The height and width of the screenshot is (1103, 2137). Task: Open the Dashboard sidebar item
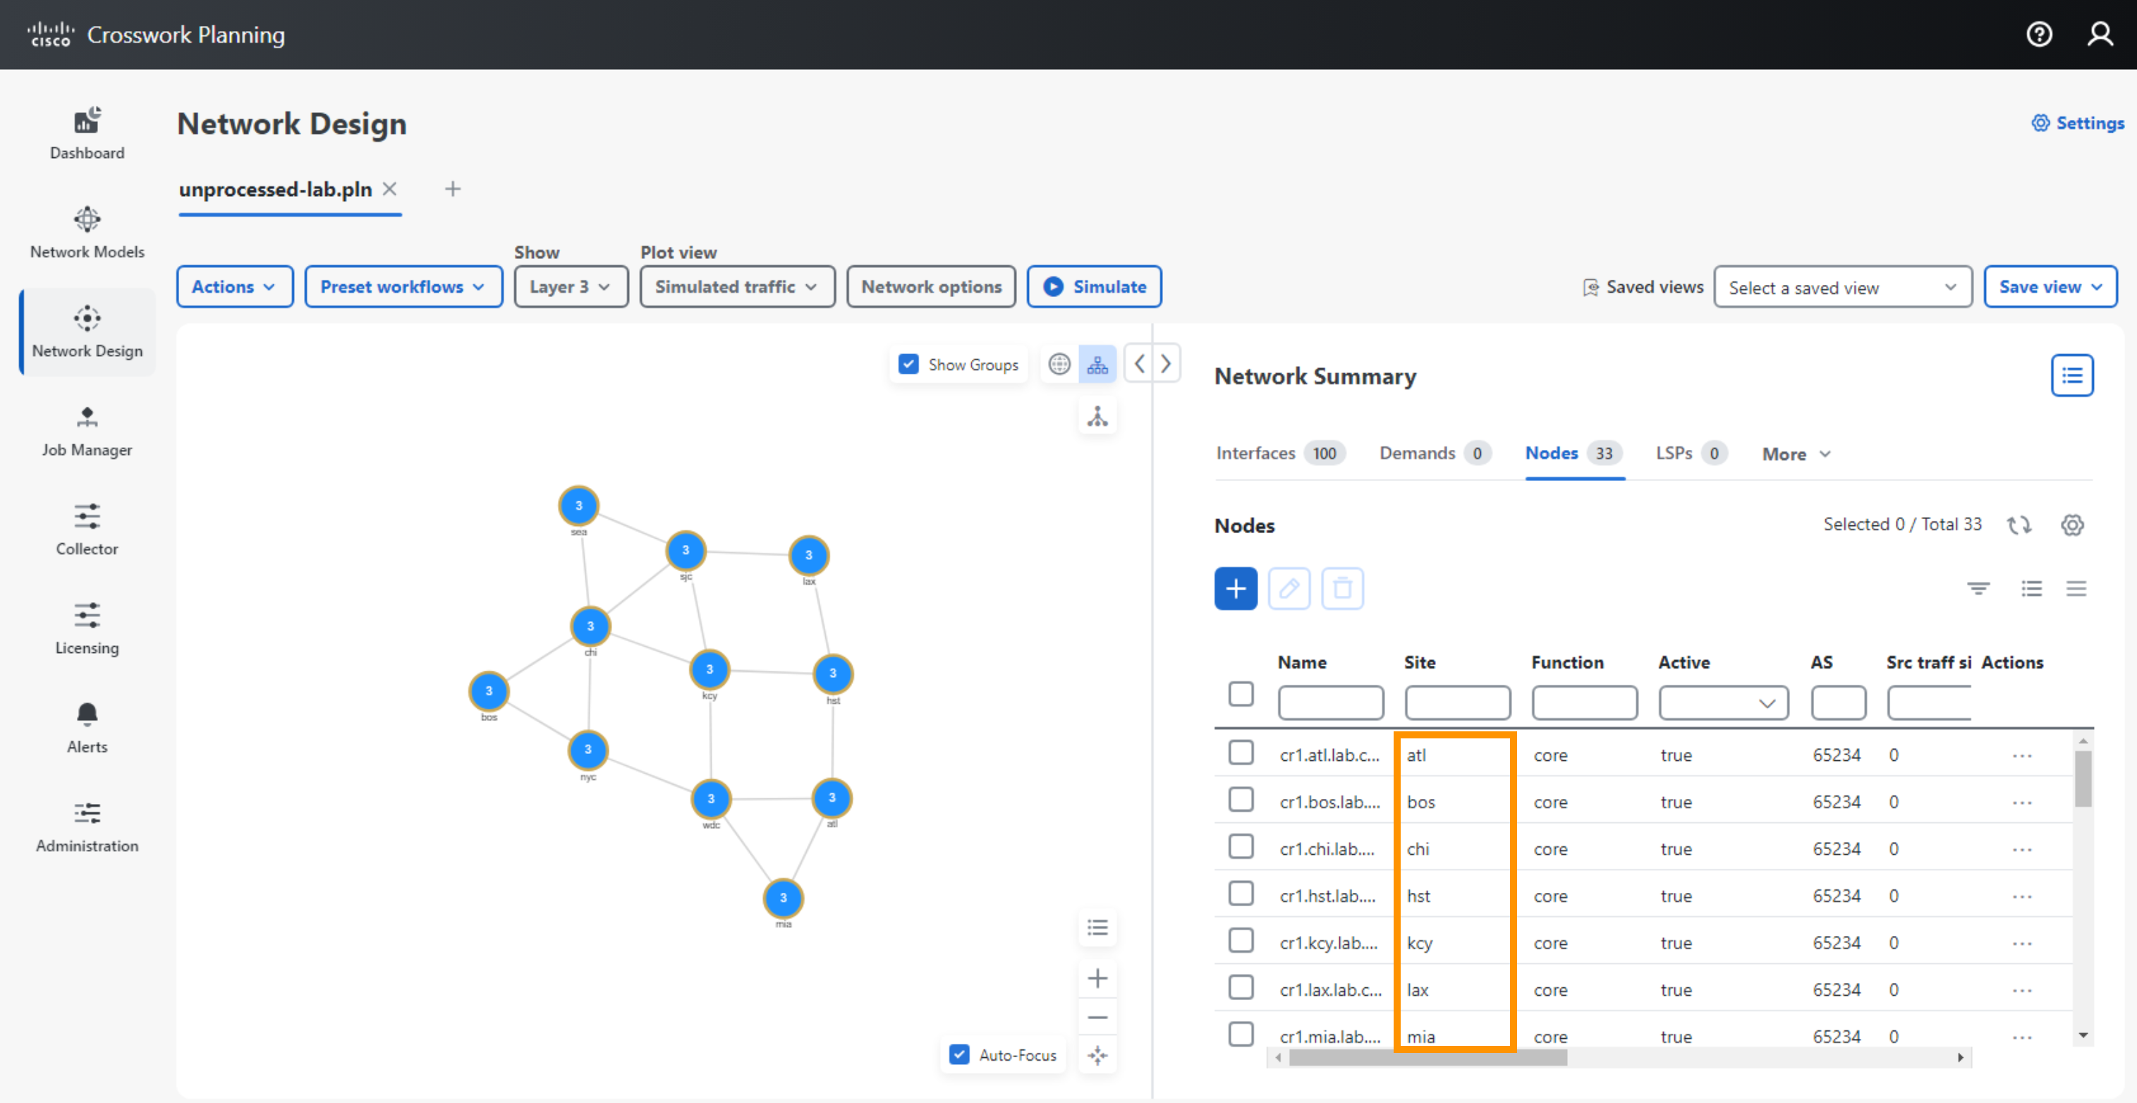87,133
